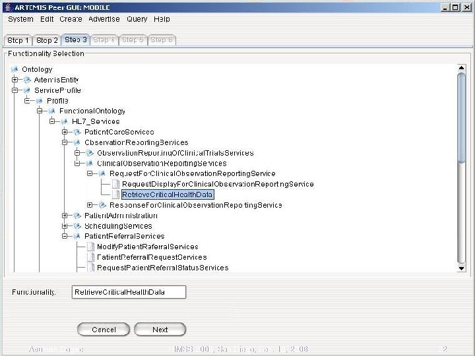
Task: Click the RequestPatientReferralStatusServices document icon
Action: point(90,268)
